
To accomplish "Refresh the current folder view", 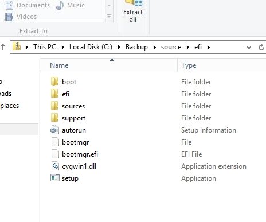I will [x=261, y=47].
